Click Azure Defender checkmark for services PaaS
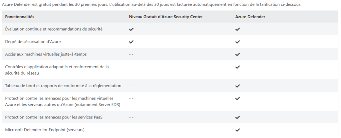Viewport: 341px width, 138px height. point(237,117)
